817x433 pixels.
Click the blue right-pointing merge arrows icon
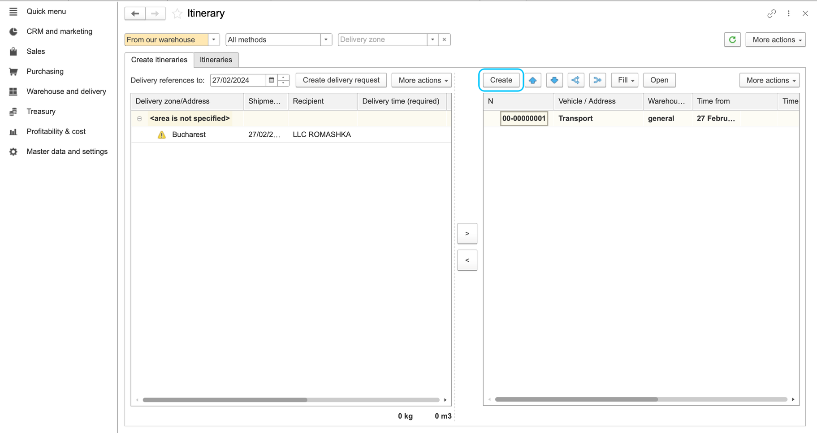[x=597, y=80]
